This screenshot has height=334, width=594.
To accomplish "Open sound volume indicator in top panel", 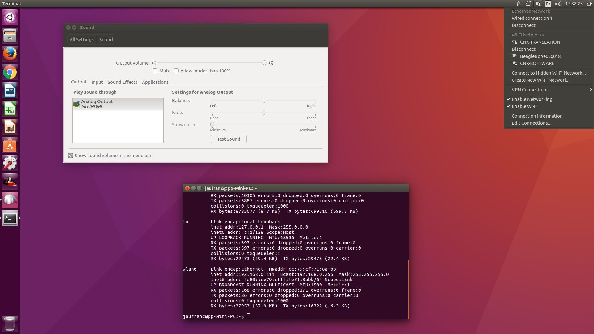I will point(558,4).
